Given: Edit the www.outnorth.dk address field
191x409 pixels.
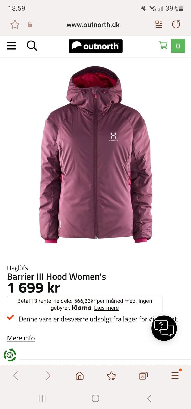Looking at the screenshot, I should pyautogui.click(x=93, y=25).
